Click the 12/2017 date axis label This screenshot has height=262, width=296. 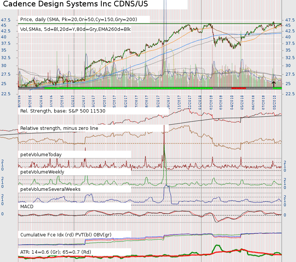point(189,102)
